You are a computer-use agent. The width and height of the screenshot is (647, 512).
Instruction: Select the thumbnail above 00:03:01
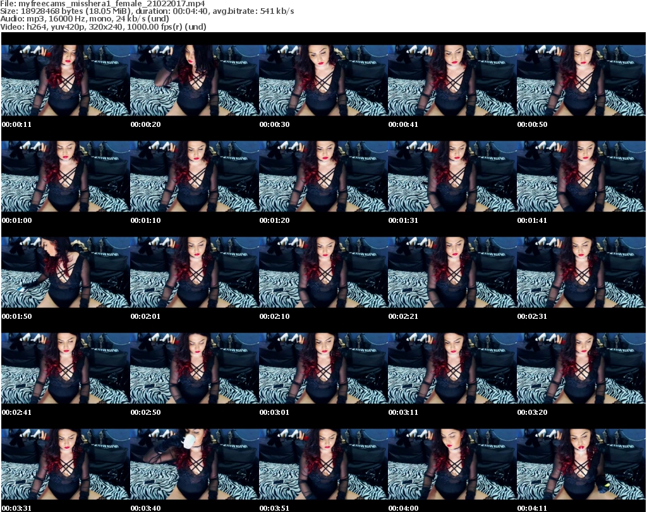(x=323, y=368)
